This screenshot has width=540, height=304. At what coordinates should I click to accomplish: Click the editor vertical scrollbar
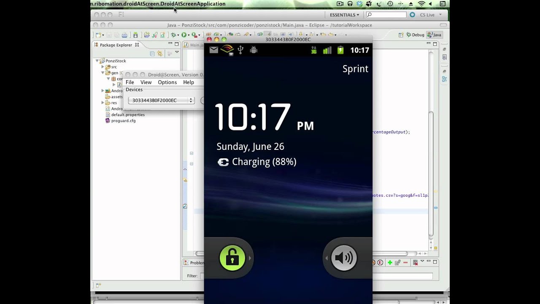click(431, 173)
